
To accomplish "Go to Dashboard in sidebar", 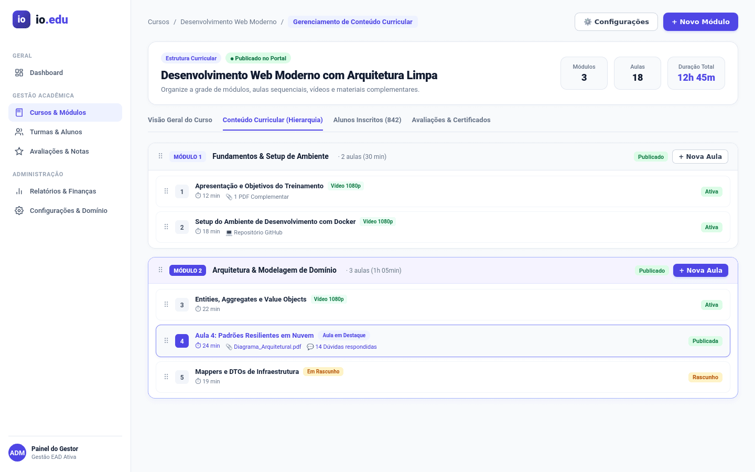I will pos(65,73).
